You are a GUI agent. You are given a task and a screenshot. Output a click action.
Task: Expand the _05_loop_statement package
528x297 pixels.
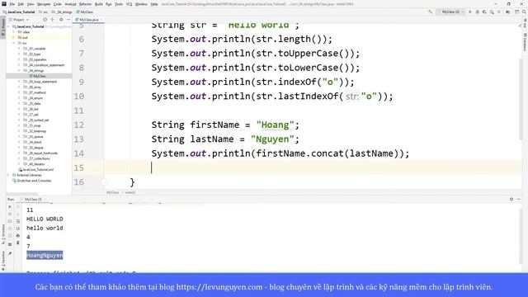pyautogui.click(x=19, y=82)
